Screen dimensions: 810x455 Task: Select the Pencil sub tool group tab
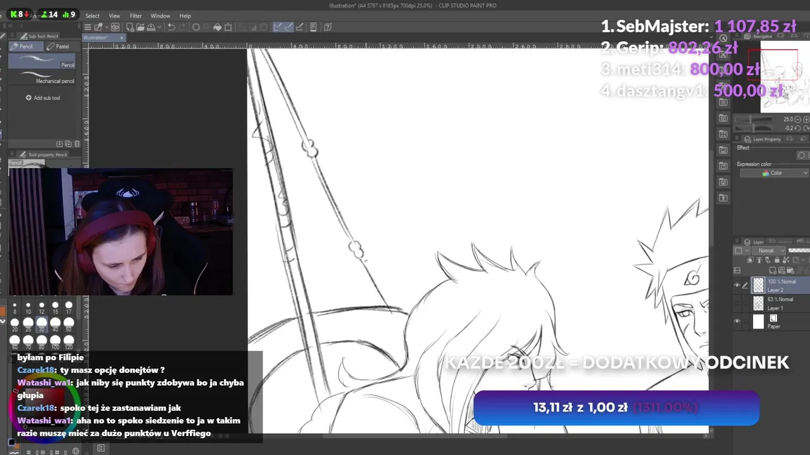tap(27, 46)
